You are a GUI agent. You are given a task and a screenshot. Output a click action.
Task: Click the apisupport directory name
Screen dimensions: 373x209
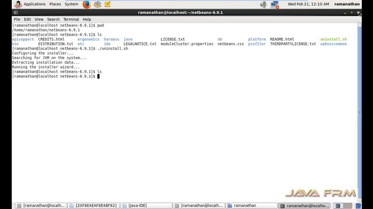pos(23,39)
